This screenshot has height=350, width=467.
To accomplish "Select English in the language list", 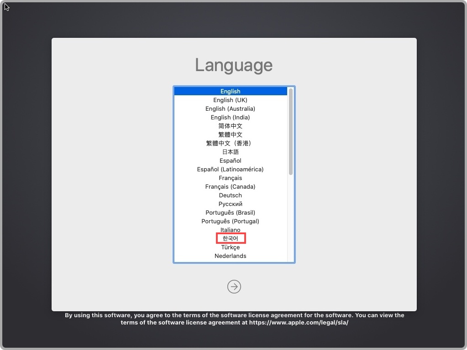I will coord(231,91).
